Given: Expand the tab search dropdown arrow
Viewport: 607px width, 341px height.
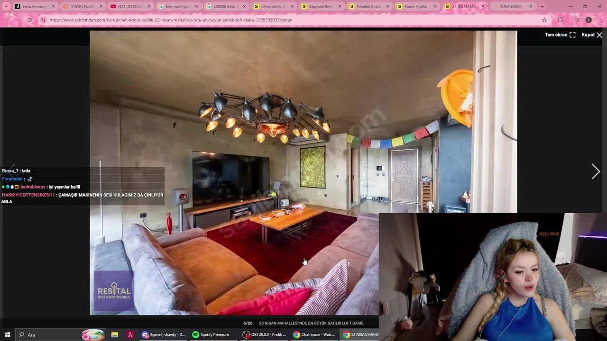Looking at the screenshot, I should click(6, 7).
